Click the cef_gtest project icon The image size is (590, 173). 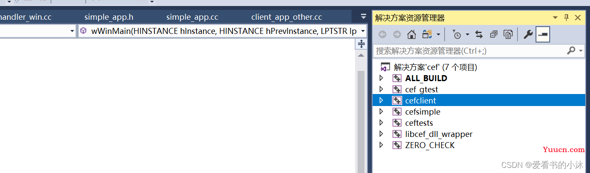point(397,89)
